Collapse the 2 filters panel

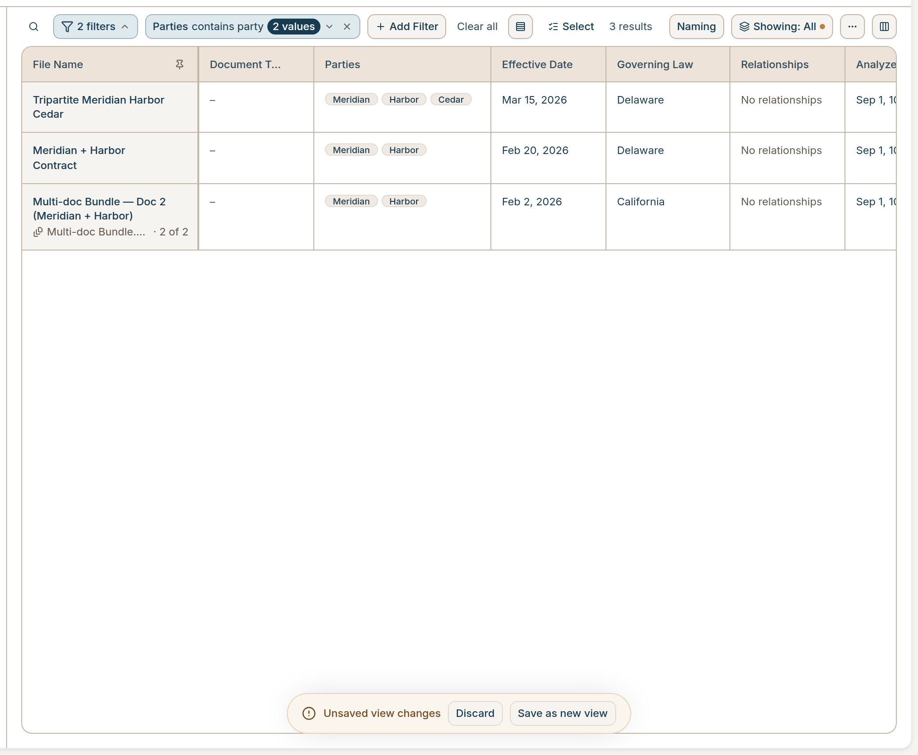[x=95, y=27]
